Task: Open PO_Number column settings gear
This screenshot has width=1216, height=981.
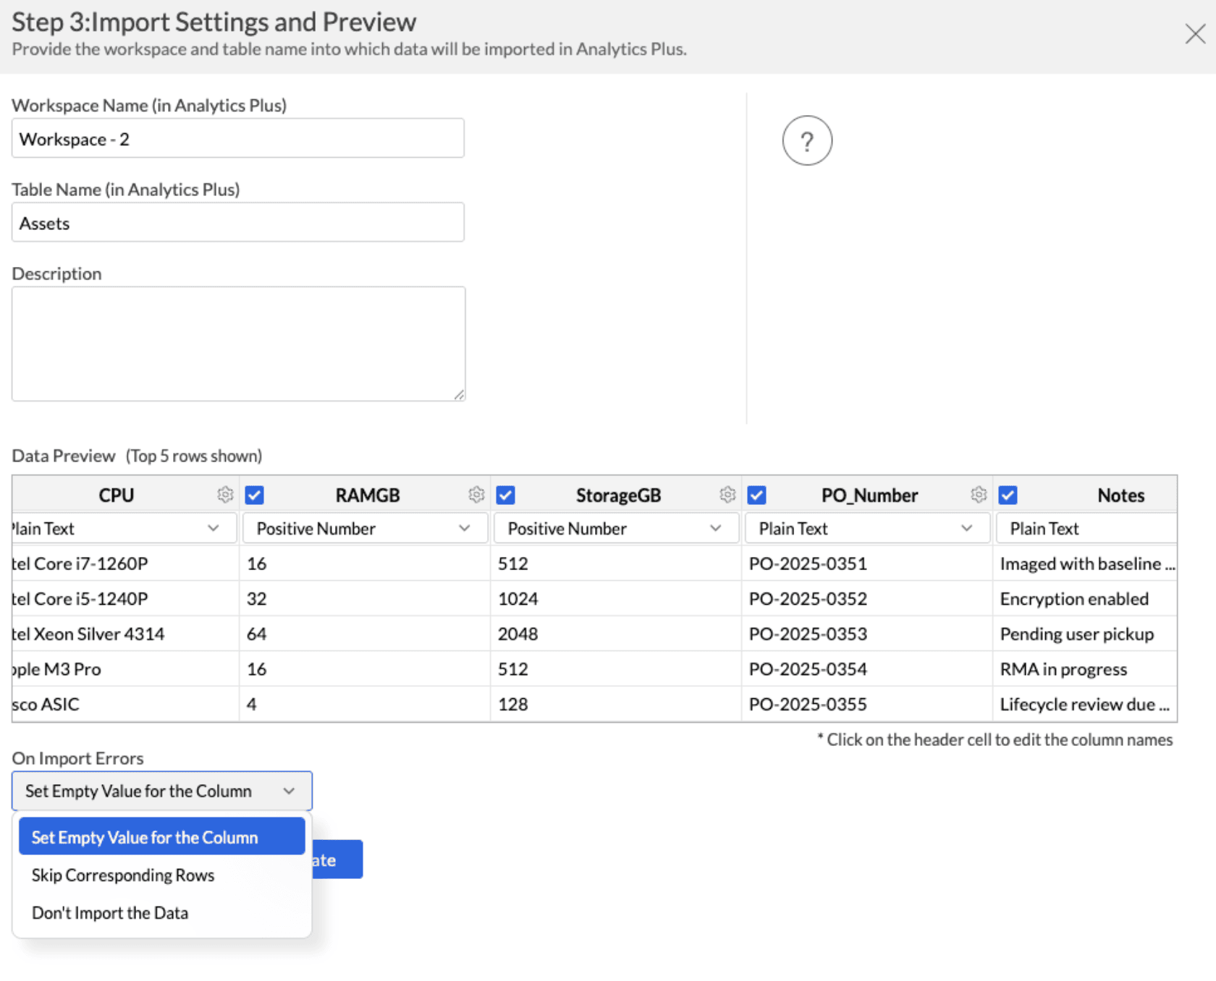Action: pos(979,495)
